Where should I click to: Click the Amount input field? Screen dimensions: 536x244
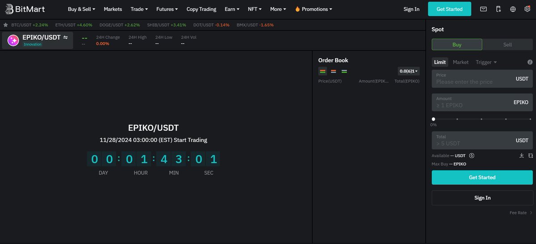click(x=482, y=102)
